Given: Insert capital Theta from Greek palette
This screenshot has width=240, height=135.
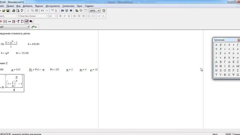Looking at the screenshot, I should 220,66.
